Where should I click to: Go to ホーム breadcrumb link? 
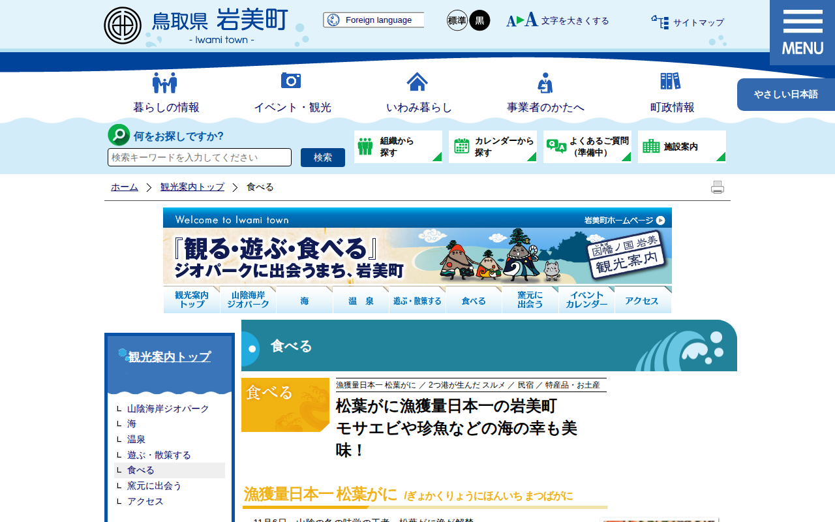click(125, 187)
